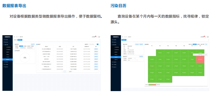Click the blue search icon beside the device search box
Image resolution: width=214 pixels, height=97 pixels.
[x=98, y=44]
